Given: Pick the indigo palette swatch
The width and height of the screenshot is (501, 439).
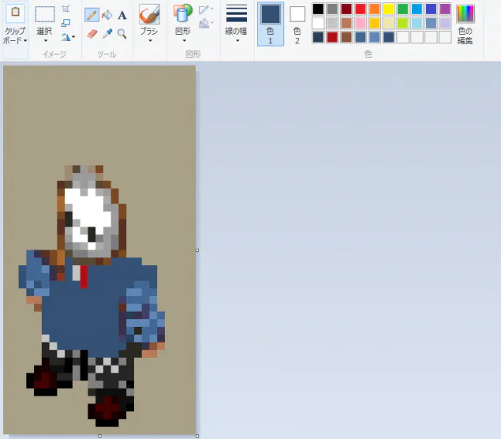Looking at the screenshot, I should [x=431, y=9].
